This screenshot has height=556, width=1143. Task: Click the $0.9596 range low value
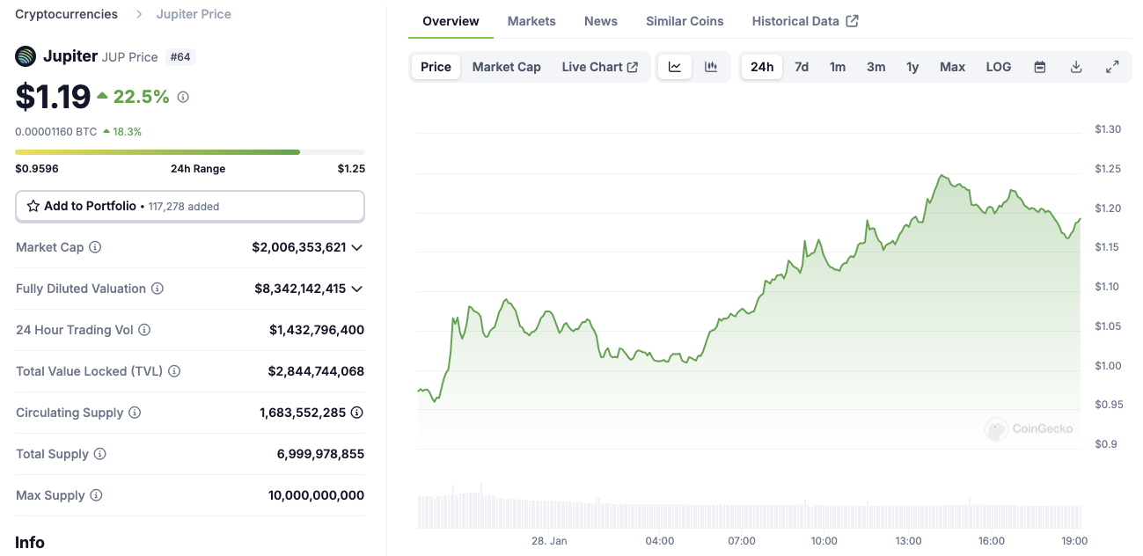tap(37, 169)
